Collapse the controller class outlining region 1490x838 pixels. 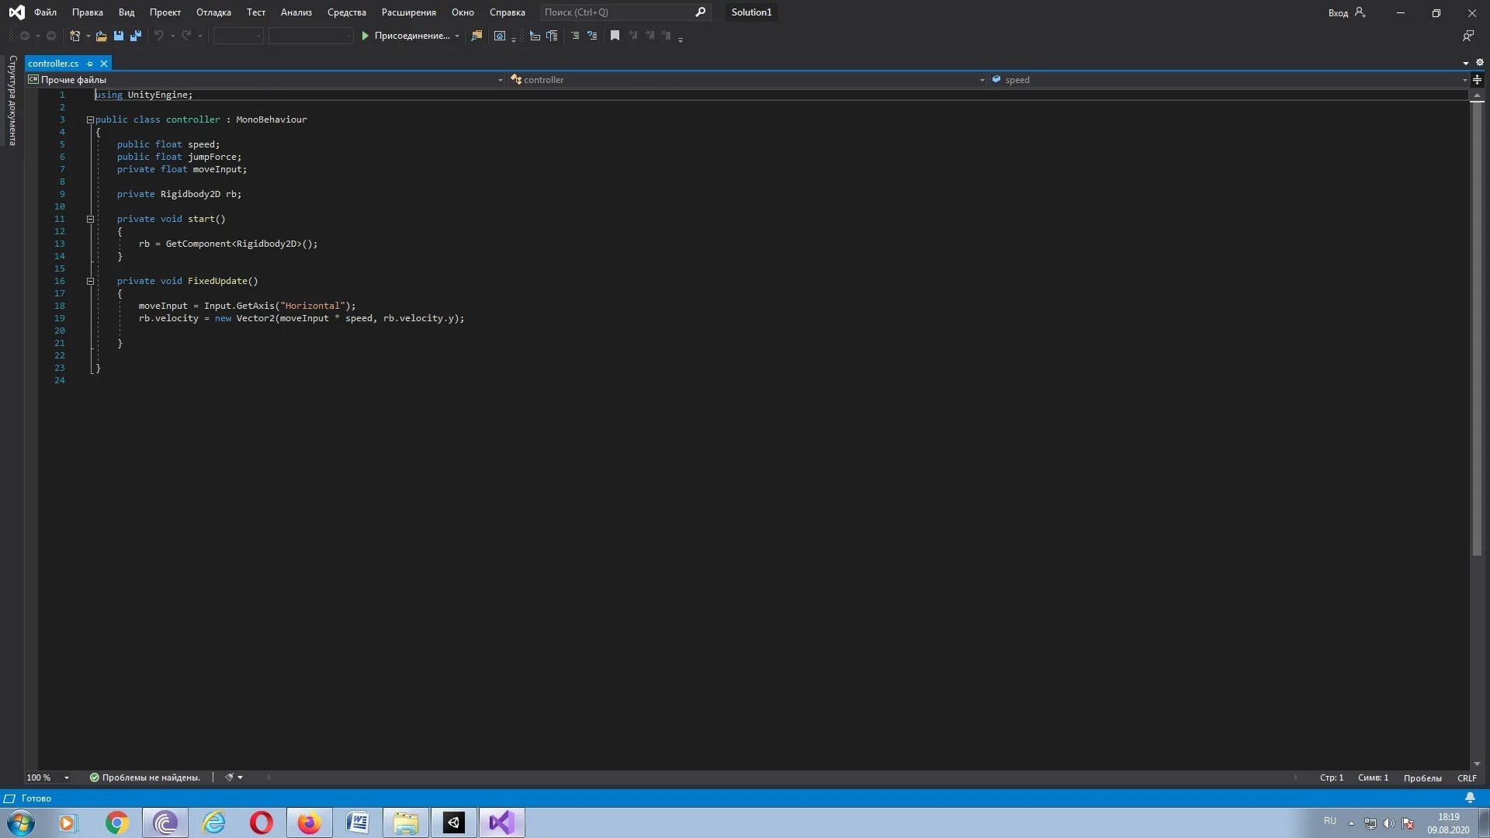[x=90, y=119]
